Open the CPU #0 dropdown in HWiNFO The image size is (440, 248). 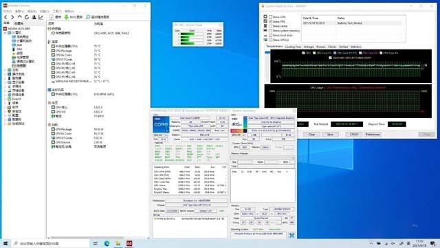[x=160, y=135]
